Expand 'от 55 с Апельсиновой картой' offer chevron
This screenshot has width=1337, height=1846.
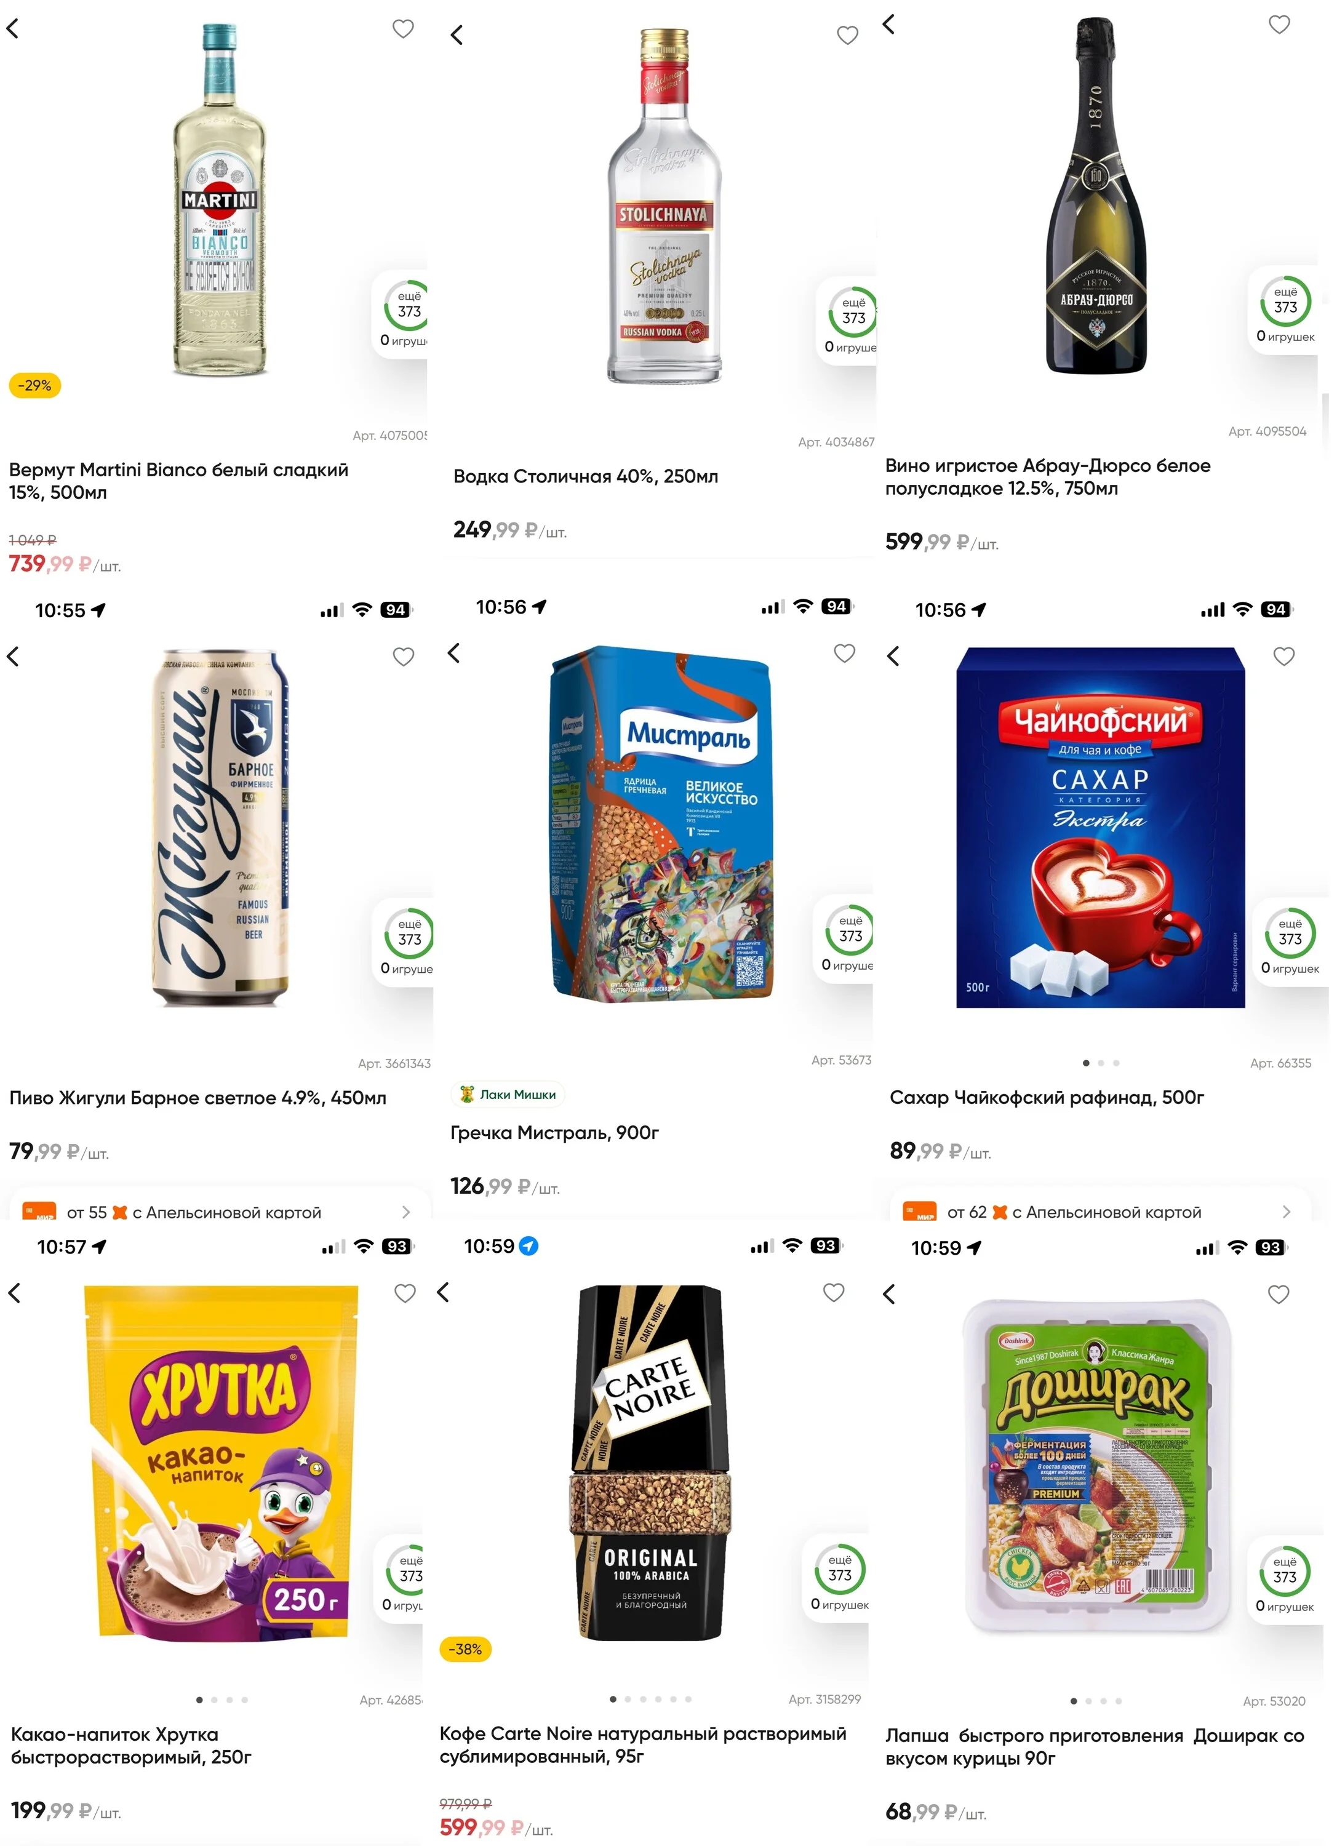point(406,1212)
